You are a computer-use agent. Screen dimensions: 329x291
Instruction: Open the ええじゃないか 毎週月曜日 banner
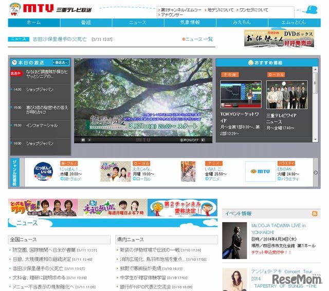tap(113, 208)
